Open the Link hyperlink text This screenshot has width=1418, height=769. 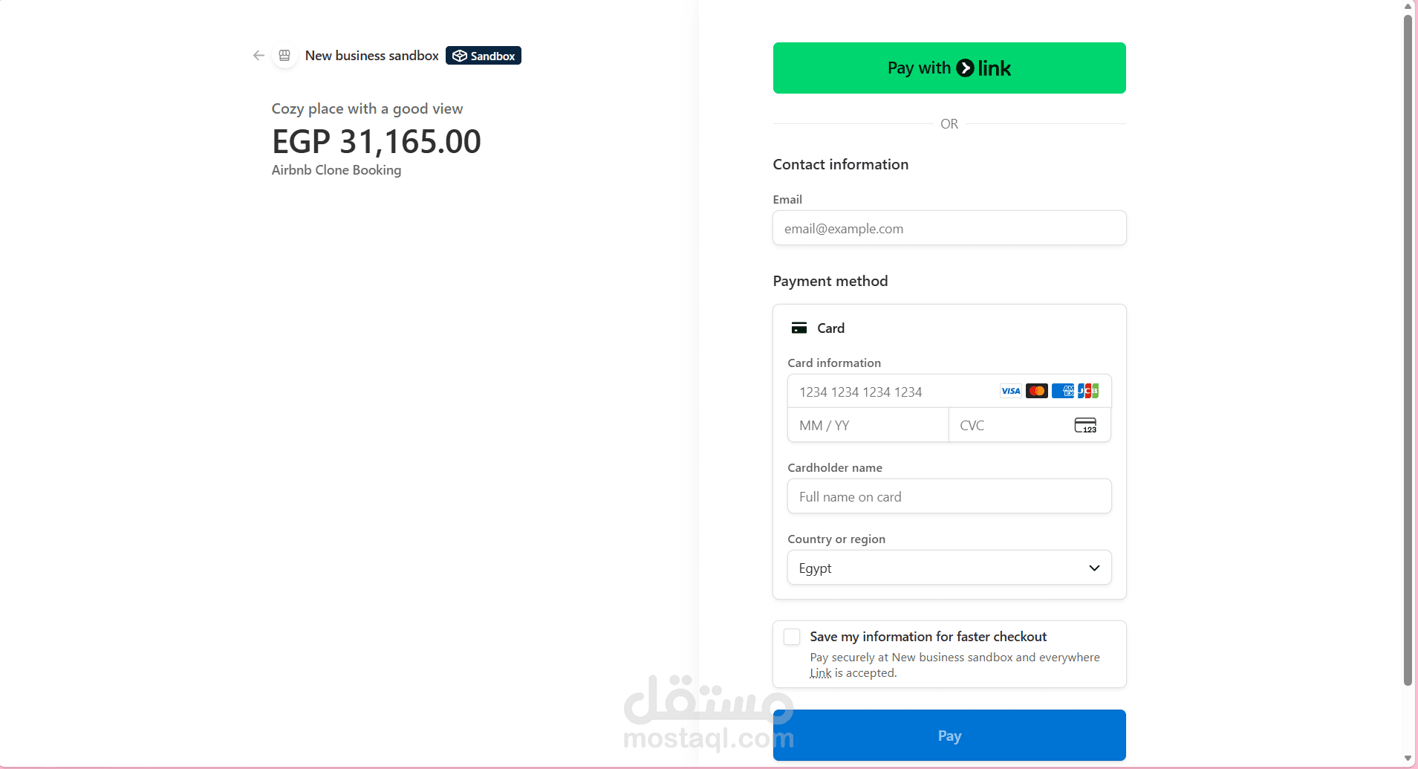click(x=821, y=673)
